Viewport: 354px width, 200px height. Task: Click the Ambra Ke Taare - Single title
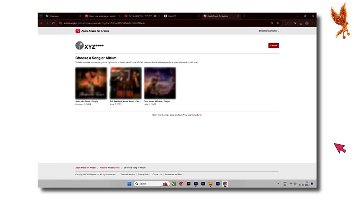(x=87, y=101)
